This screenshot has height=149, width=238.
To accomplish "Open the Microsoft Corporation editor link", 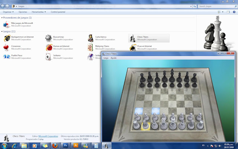I will (x=48, y=136).
